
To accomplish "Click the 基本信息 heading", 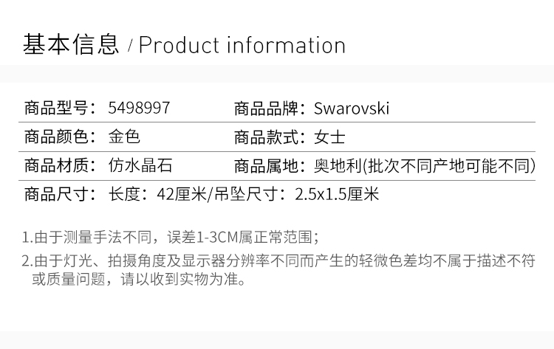I will [x=71, y=45].
